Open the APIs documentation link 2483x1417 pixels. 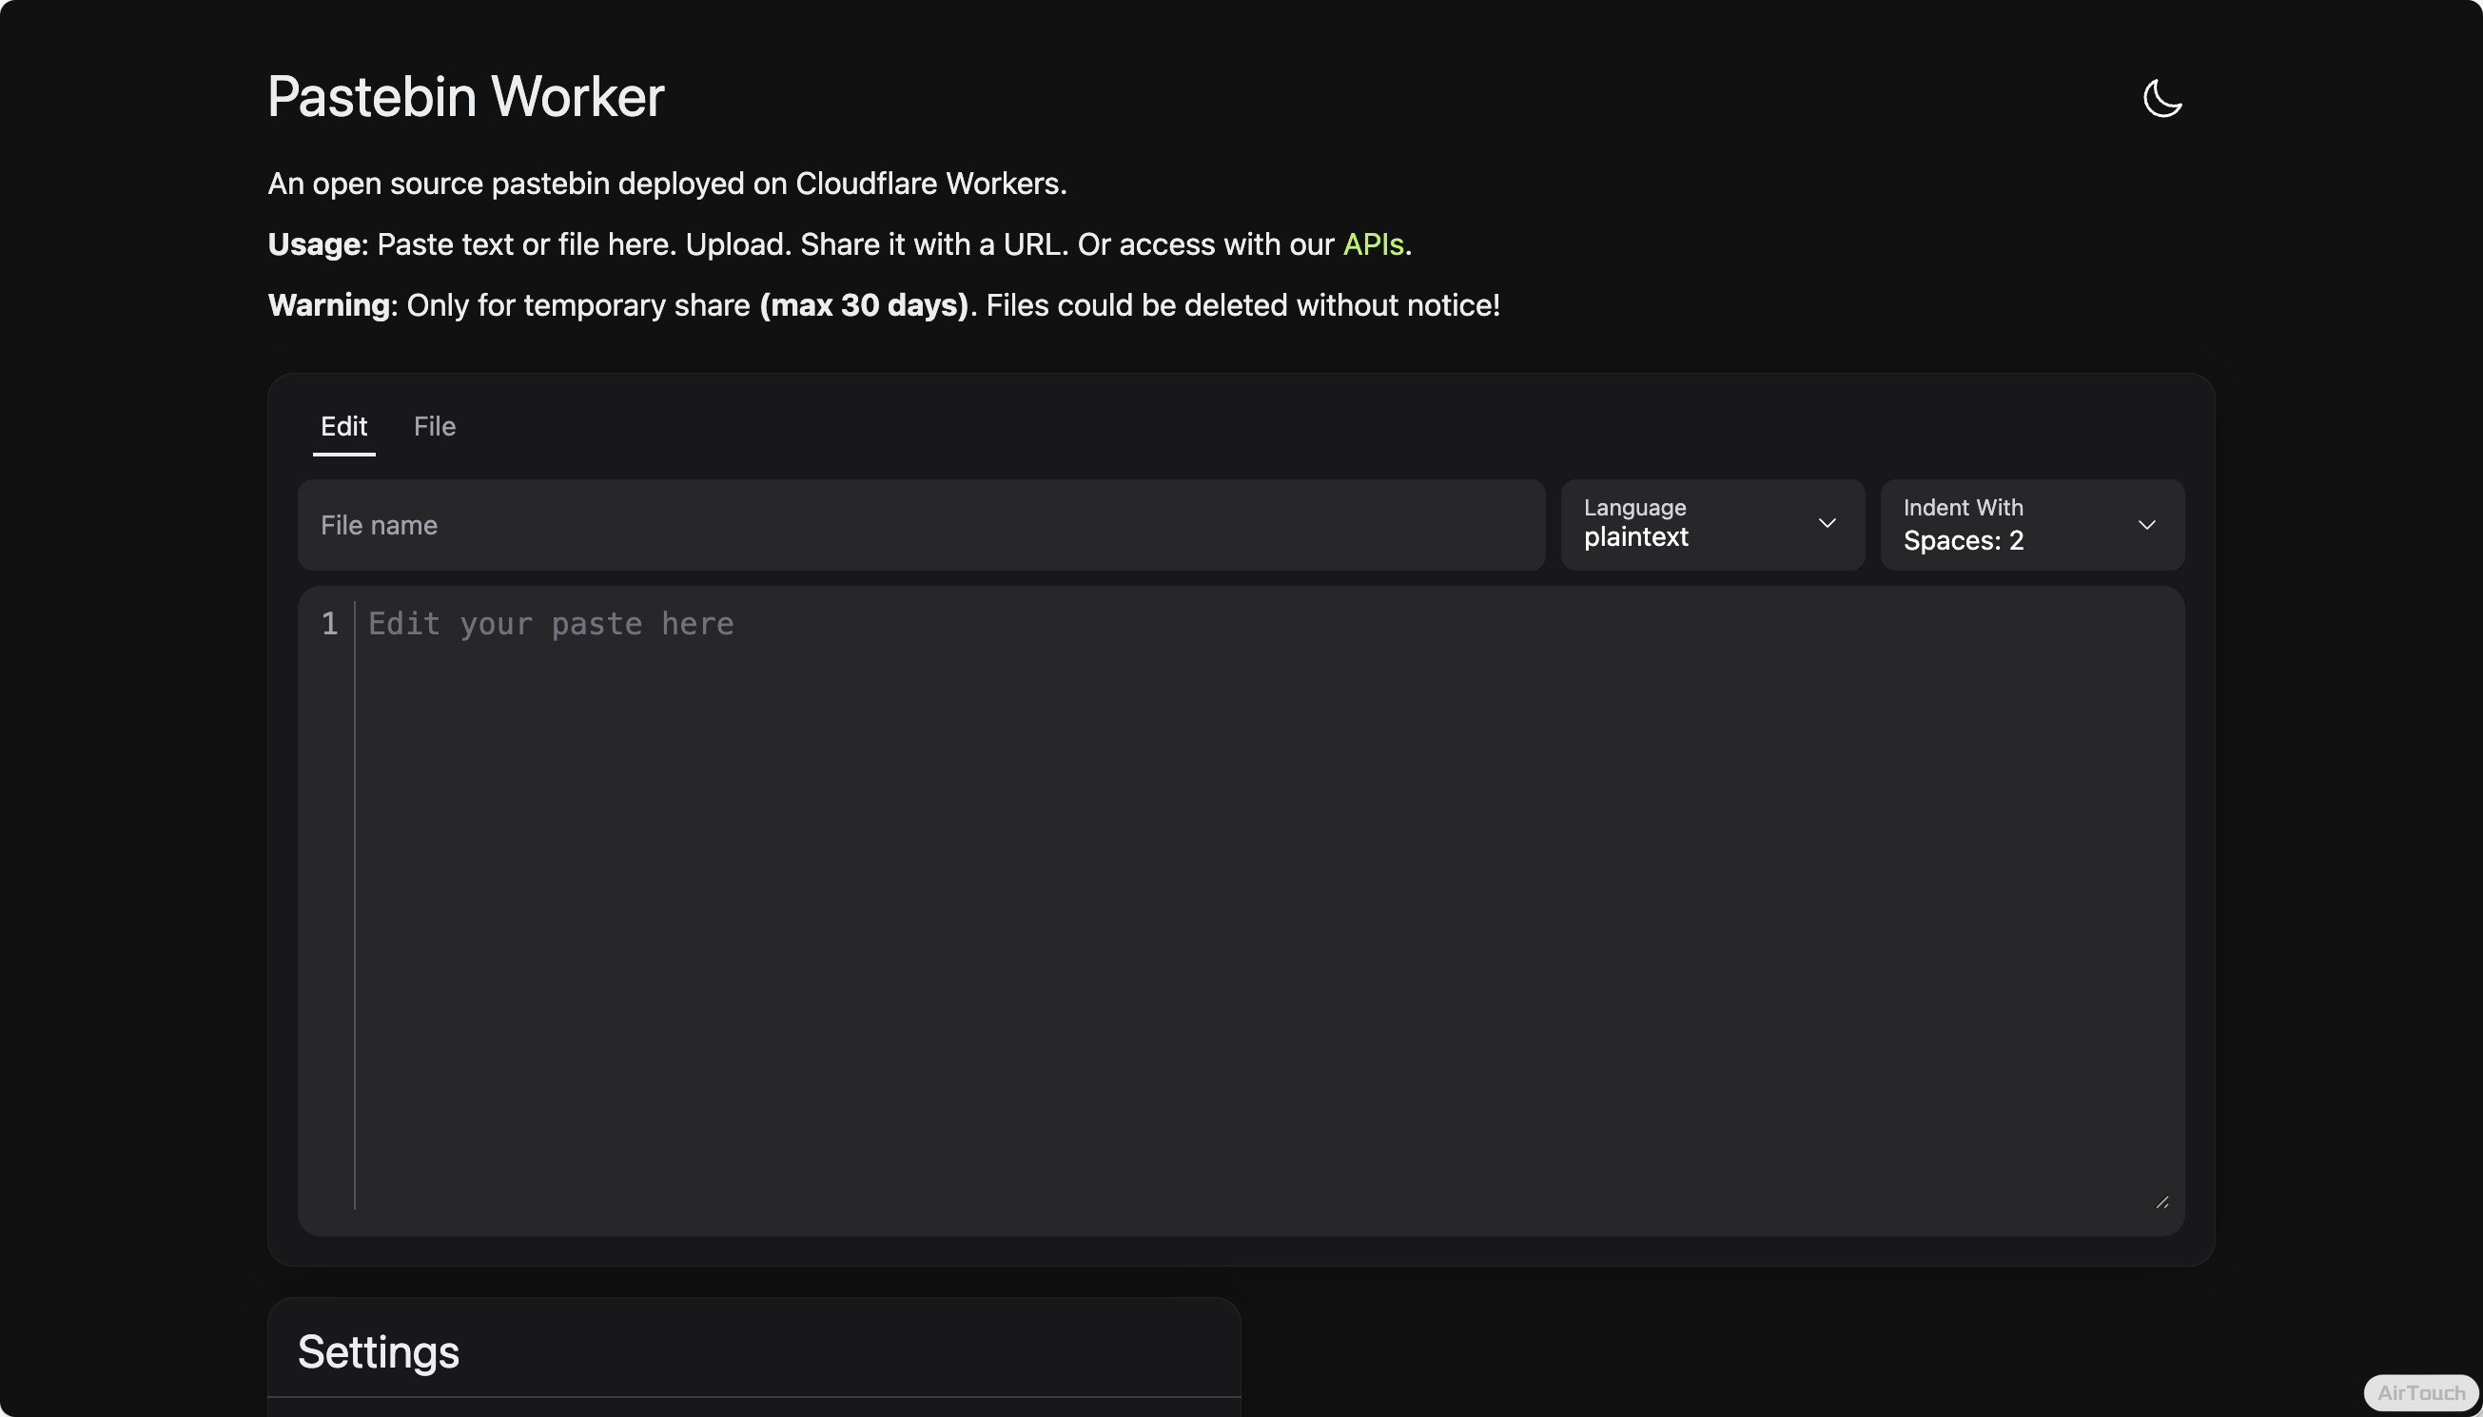(x=1373, y=244)
